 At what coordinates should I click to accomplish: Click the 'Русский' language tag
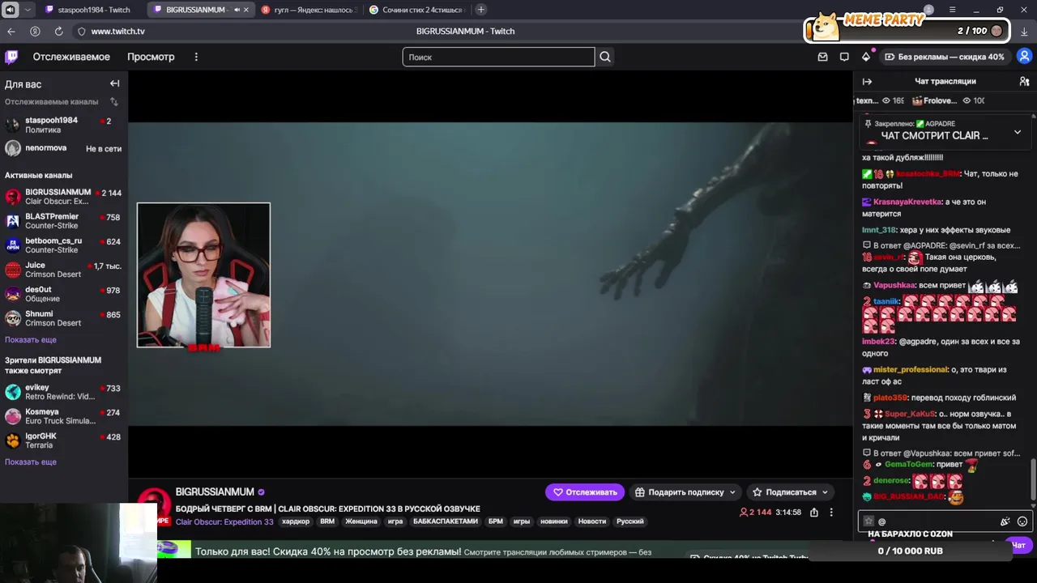click(x=630, y=521)
